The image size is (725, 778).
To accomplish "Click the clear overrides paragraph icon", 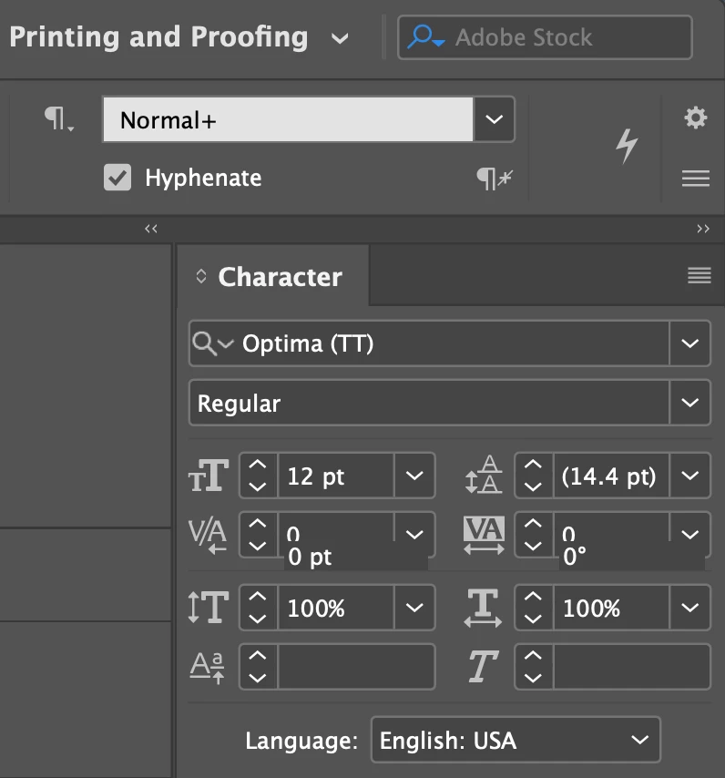I will (495, 178).
